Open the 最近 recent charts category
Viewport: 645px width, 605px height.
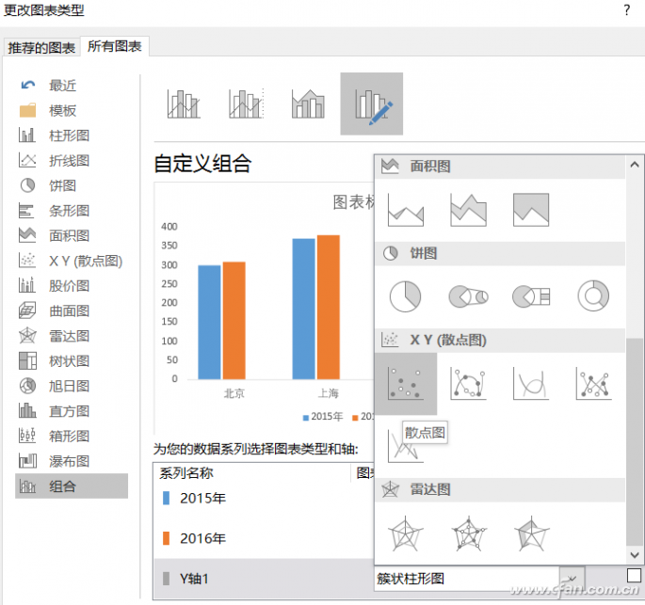[72, 86]
